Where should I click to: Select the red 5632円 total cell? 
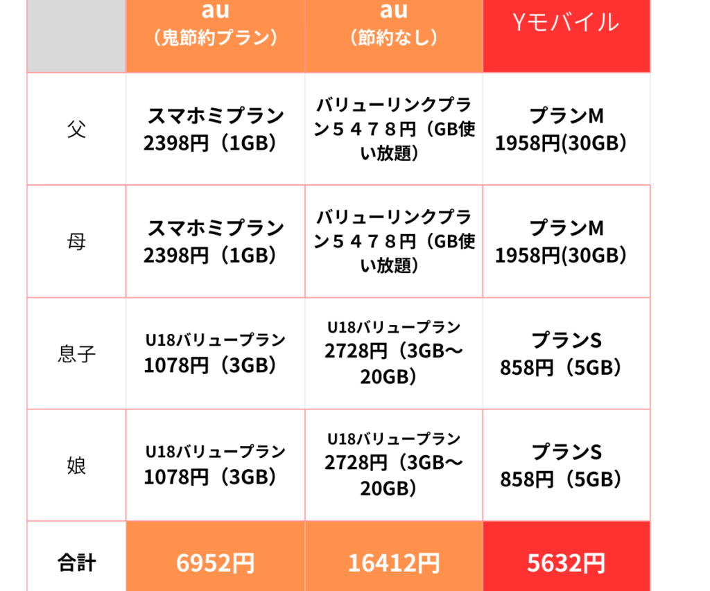click(x=566, y=562)
